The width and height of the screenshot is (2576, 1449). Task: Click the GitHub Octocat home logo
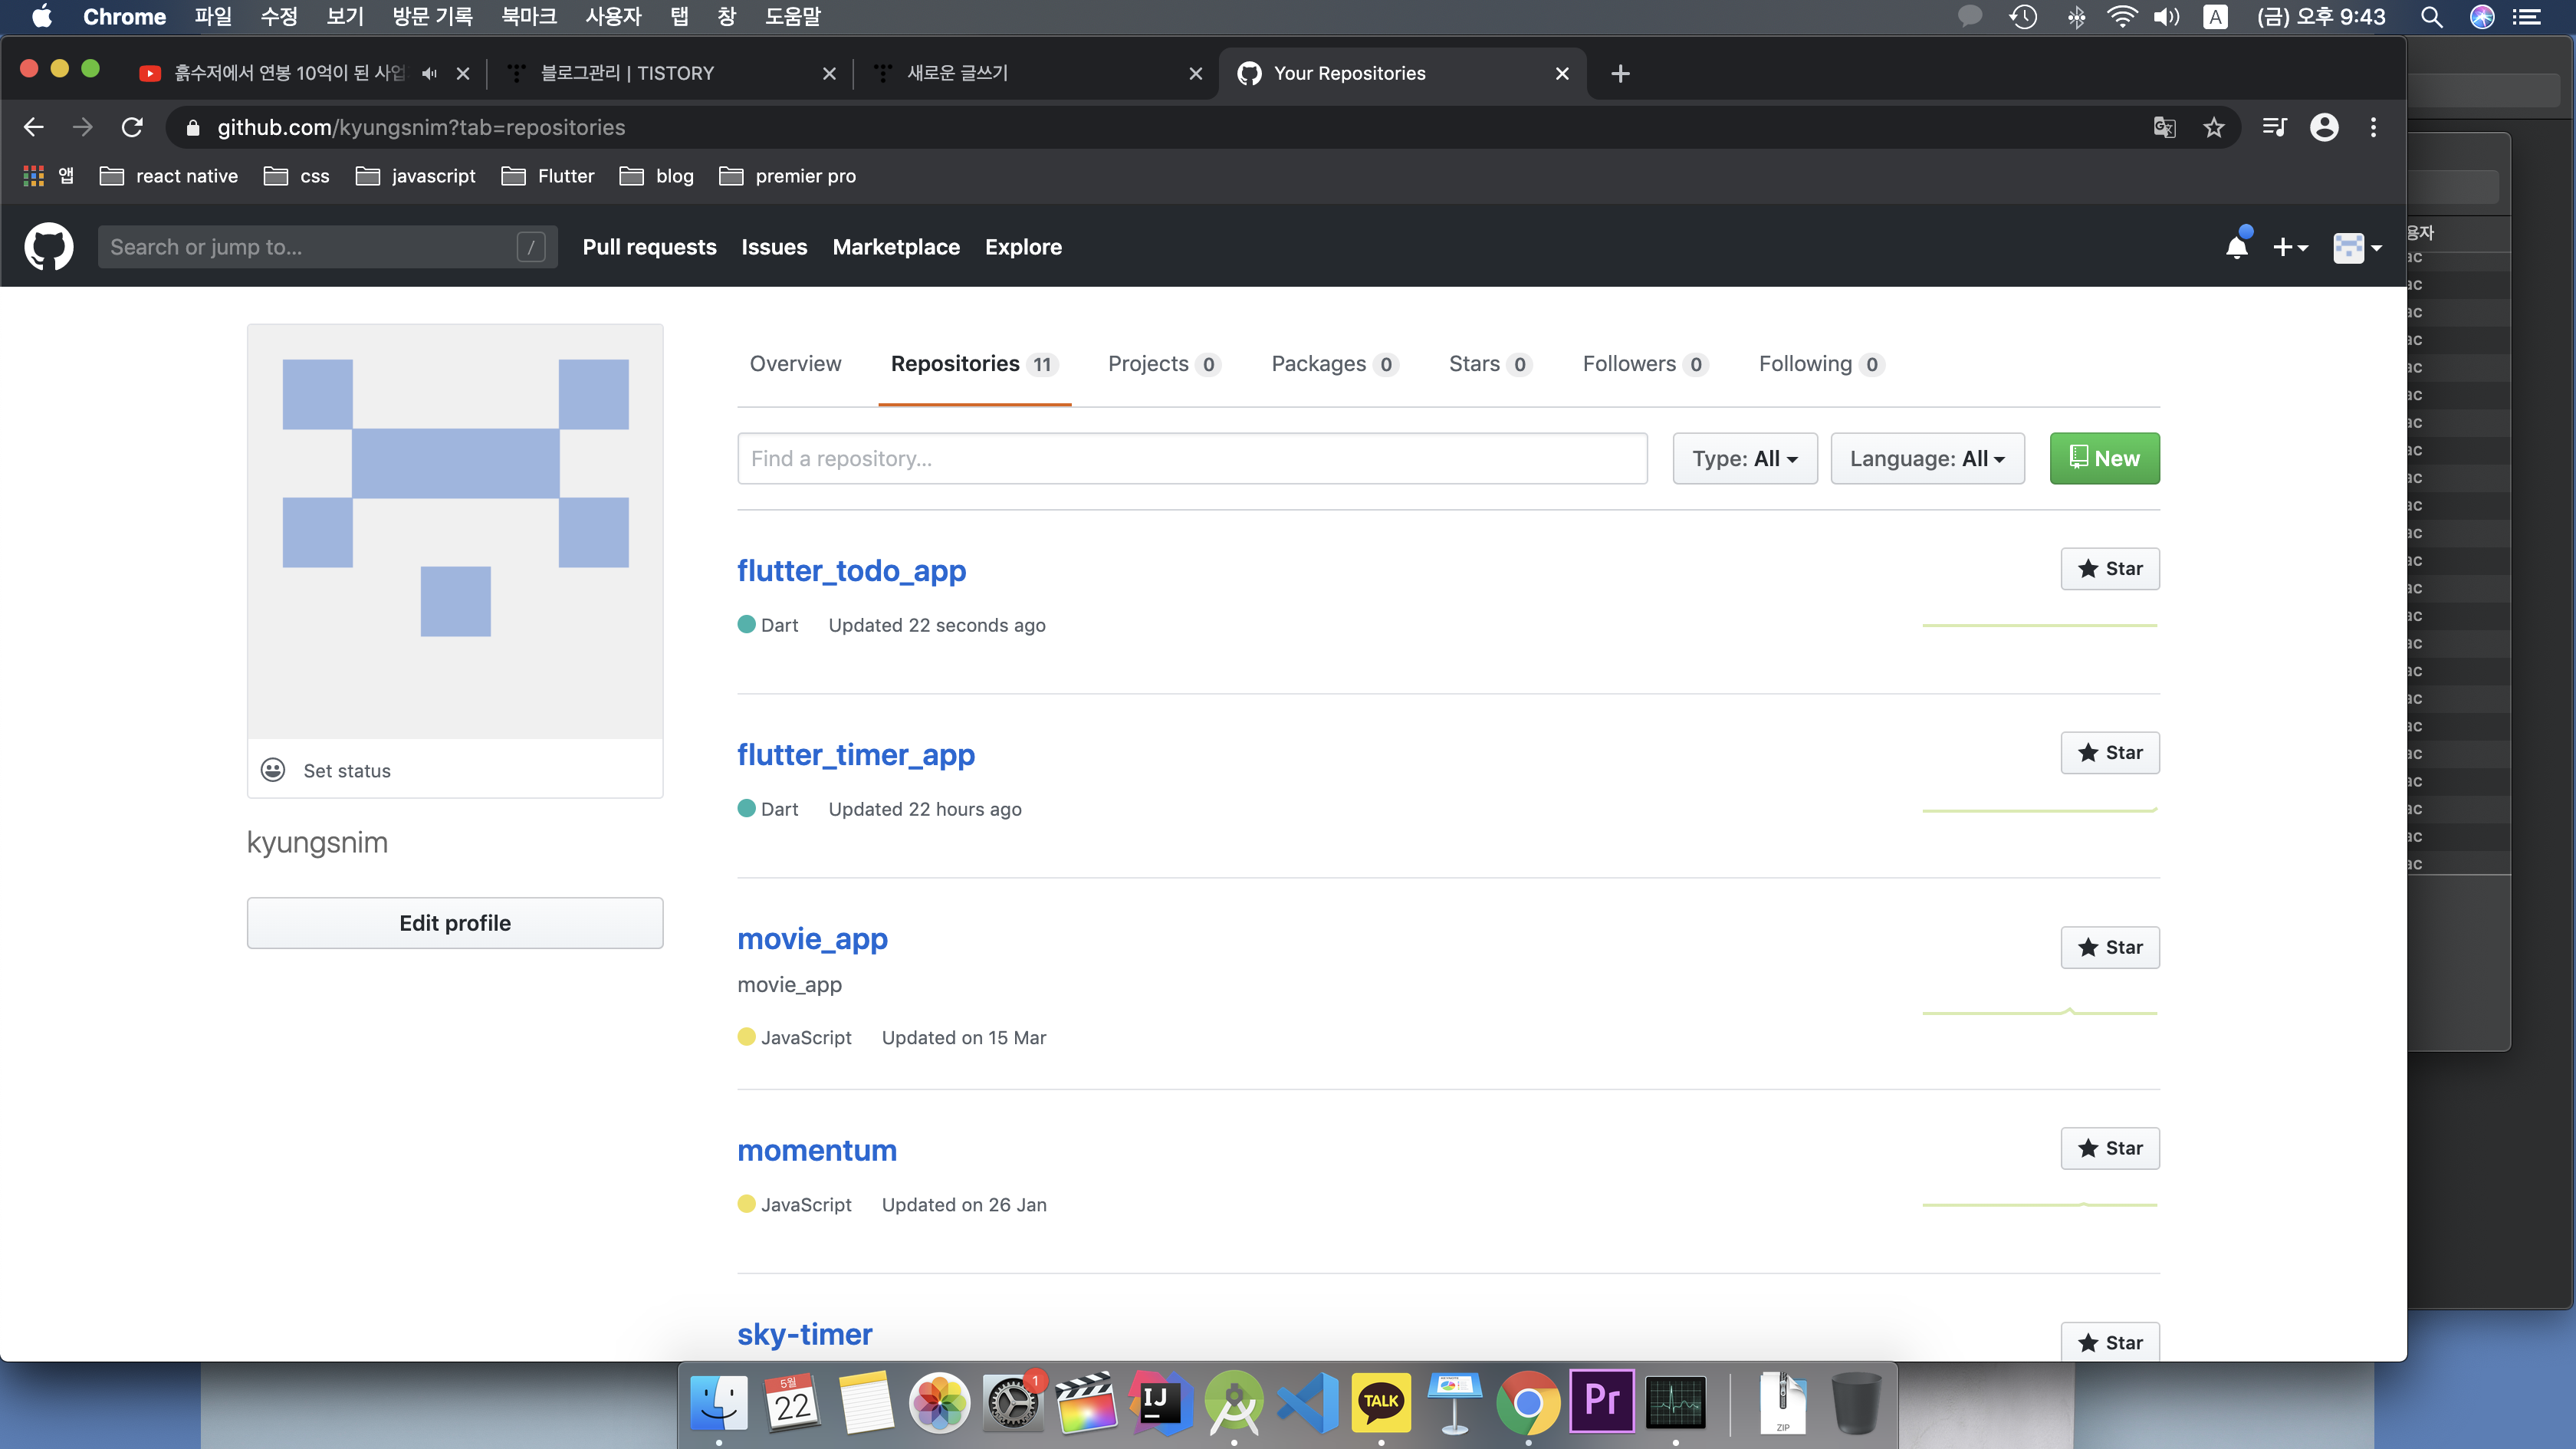48,246
